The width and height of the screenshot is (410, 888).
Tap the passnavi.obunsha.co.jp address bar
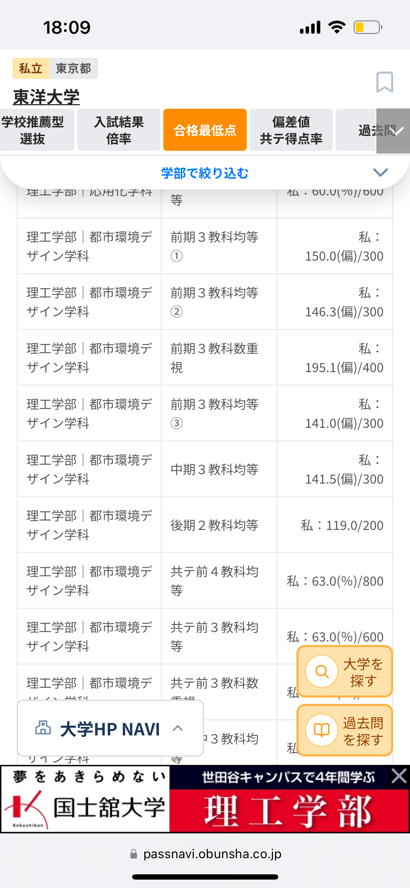pos(212,854)
